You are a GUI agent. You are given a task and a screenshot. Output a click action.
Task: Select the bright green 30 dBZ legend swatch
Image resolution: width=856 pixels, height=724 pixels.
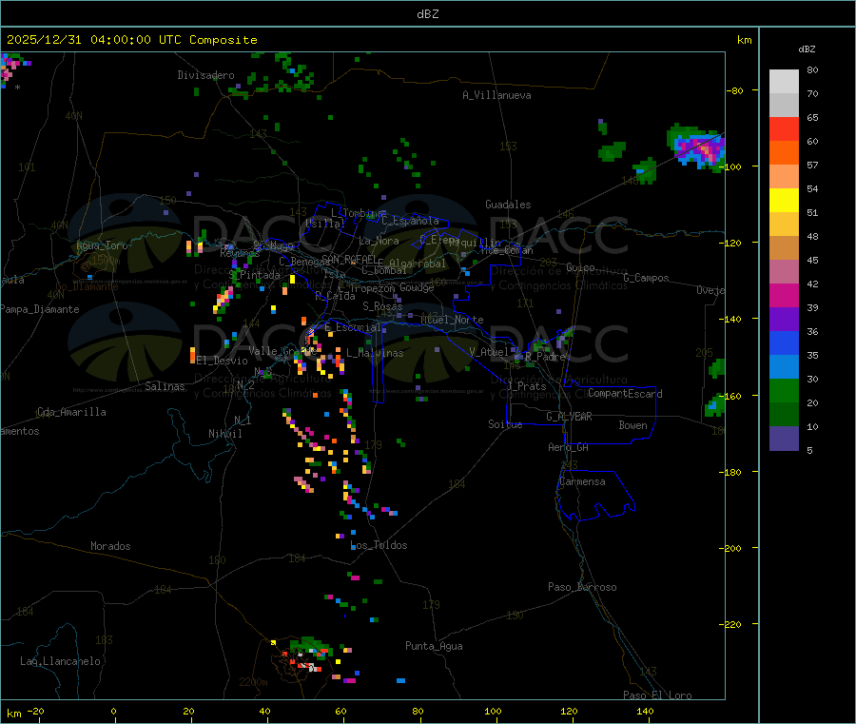point(784,390)
